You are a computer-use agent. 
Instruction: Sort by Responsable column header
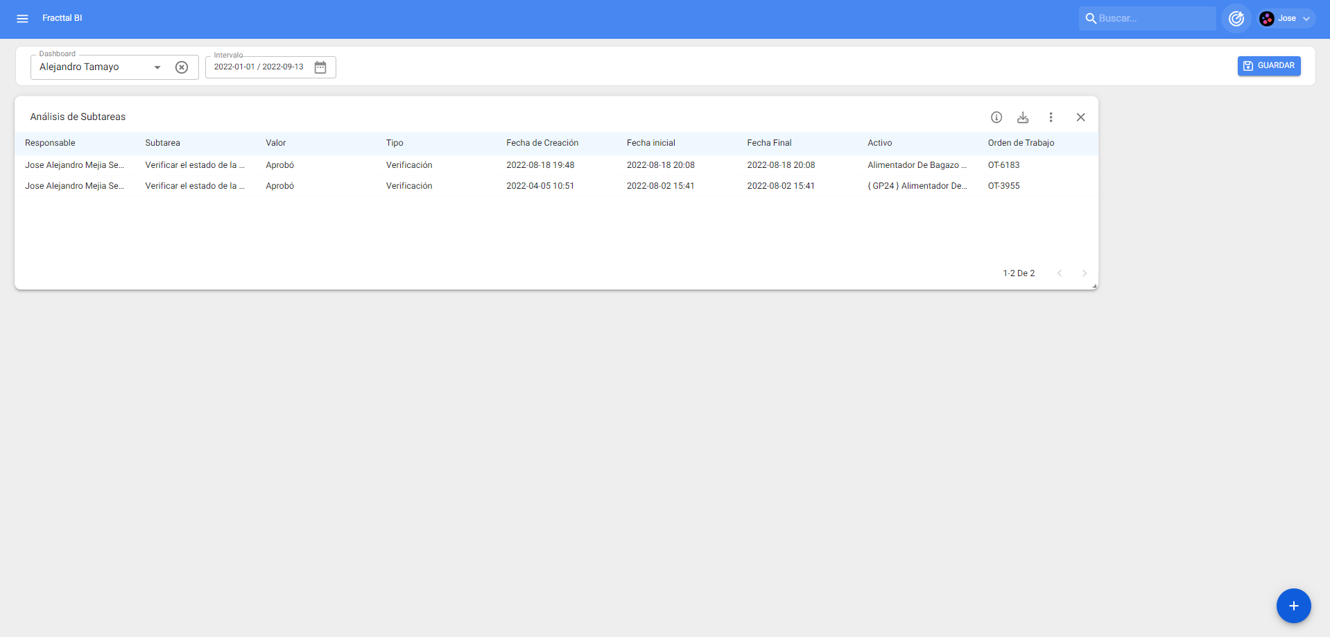pyautogui.click(x=50, y=143)
